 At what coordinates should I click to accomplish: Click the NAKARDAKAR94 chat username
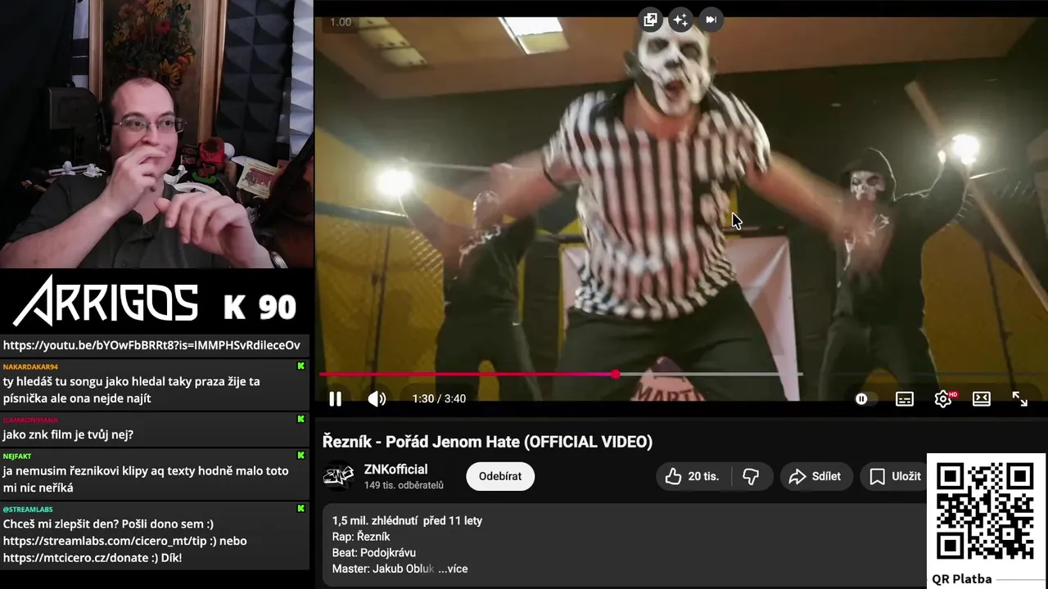coord(30,366)
